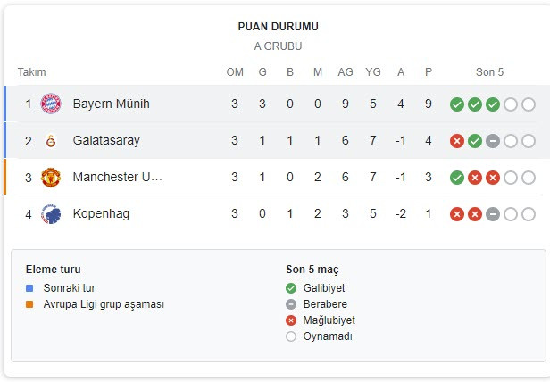Screen dimensions: 550x382
Task: Click the Bayern Münih club crest
Action: tap(51, 104)
